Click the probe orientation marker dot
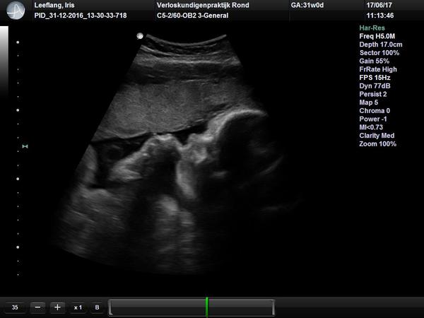Image resolution: width=424 pixels, height=318 pixels. (140, 35)
